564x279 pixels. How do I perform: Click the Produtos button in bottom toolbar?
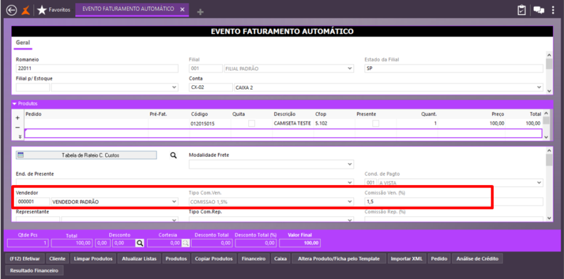coord(176,259)
